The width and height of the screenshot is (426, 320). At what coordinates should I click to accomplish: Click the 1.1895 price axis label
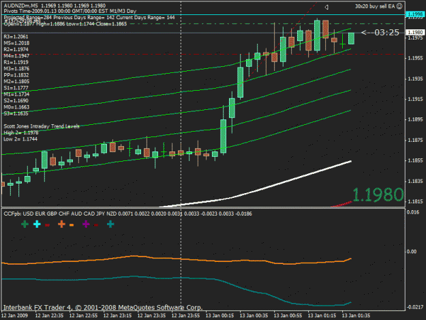click(x=415, y=119)
